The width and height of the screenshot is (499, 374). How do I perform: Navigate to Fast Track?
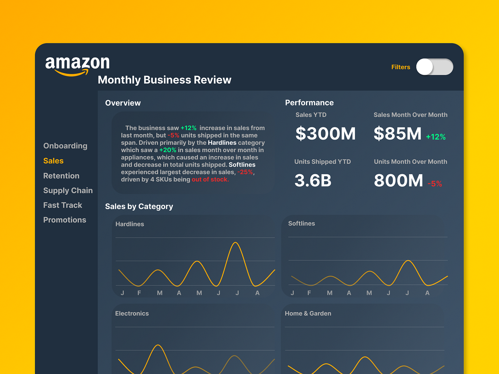click(63, 205)
